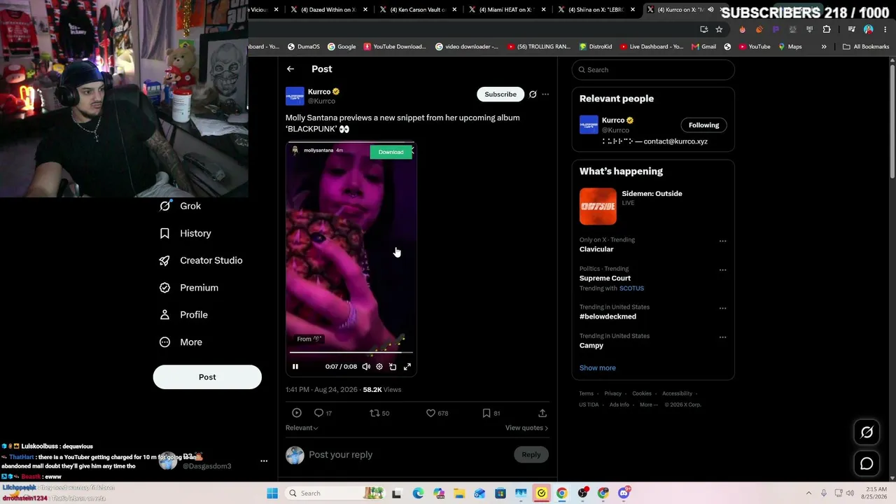Switch to the Ken Carson Vault tab

click(x=419, y=10)
